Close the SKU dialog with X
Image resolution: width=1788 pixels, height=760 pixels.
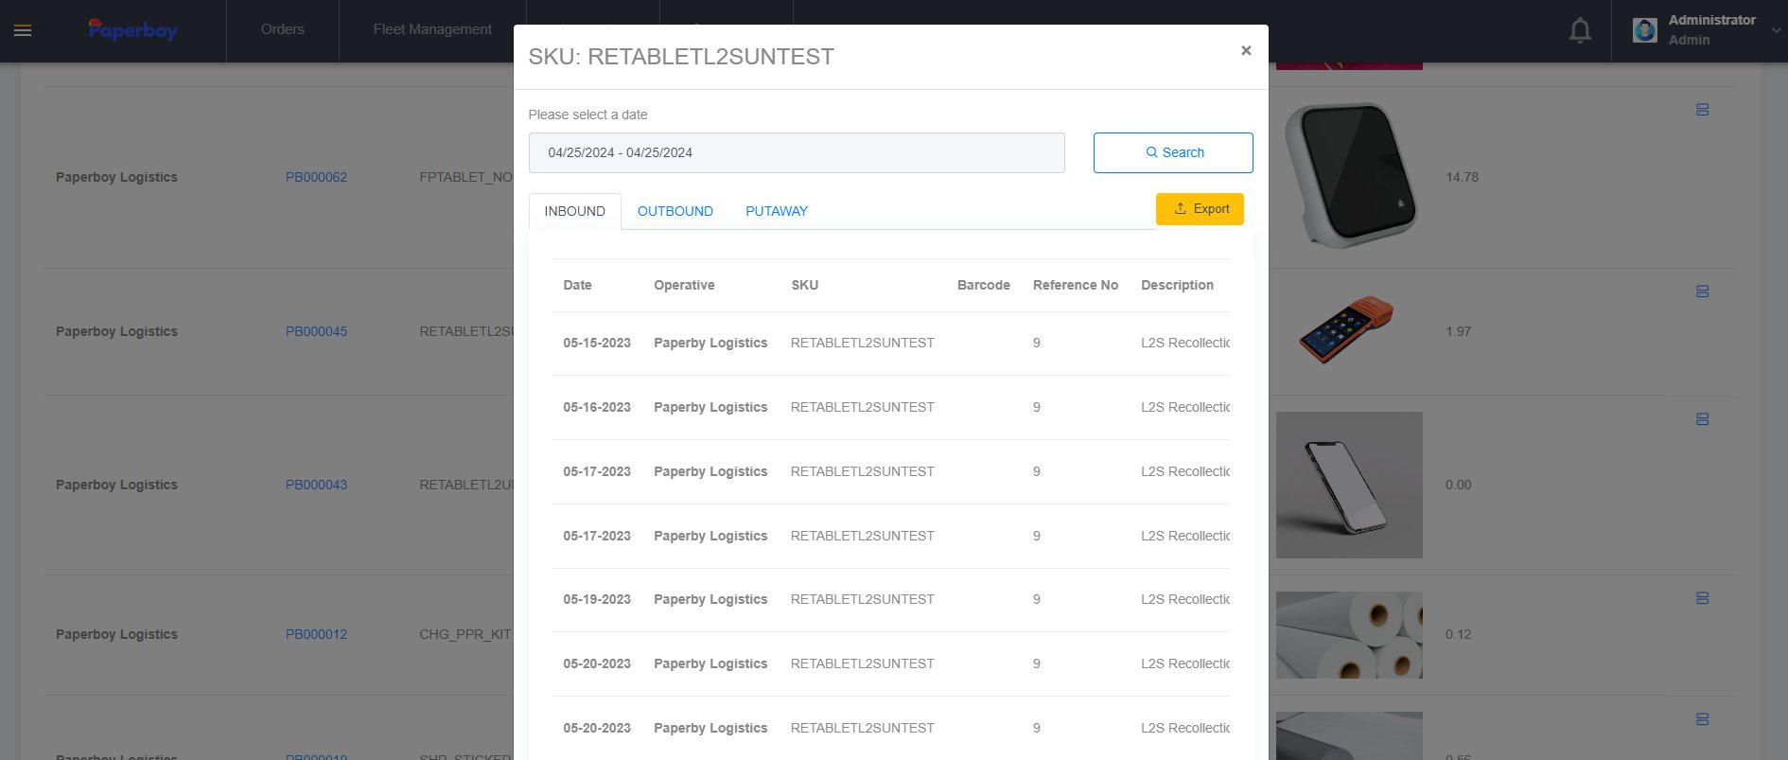pyautogui.click(x=1246, y=51)
